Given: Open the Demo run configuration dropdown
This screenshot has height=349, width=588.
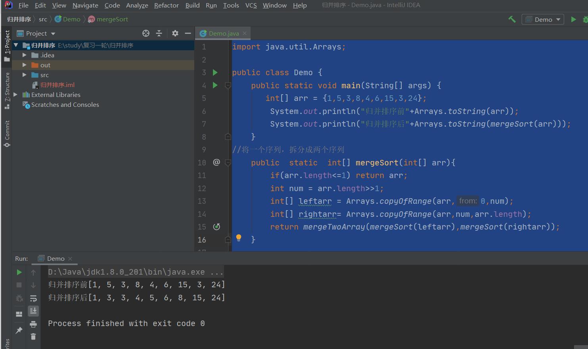Looking at the screenshot, I should click(543, 19).
